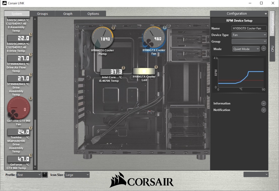Image resolution: width=279 pixels, height=191 pixels.
Task: Open the H100iGTX Cooler Pump gauge
Action: [x=103, y=37]
